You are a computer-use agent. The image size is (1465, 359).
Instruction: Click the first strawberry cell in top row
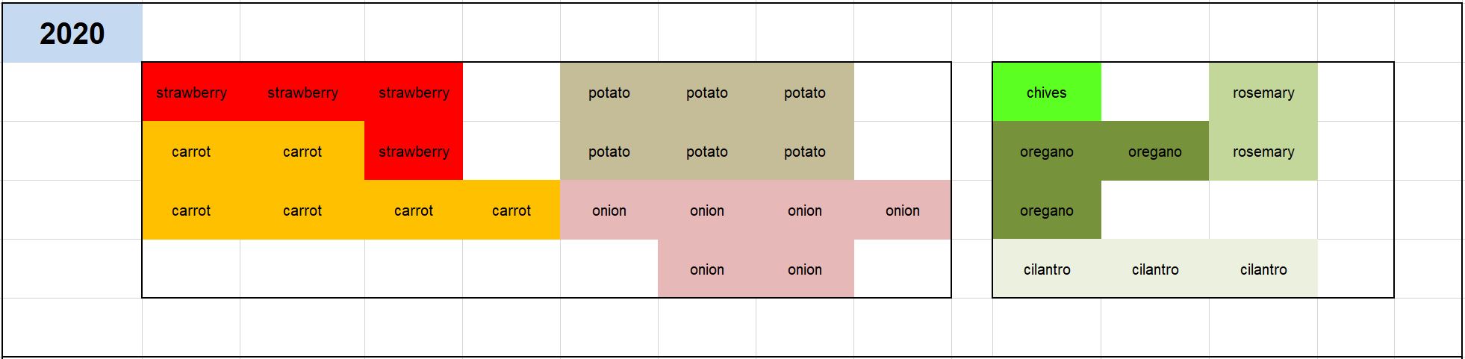click(x=191, y=92)
